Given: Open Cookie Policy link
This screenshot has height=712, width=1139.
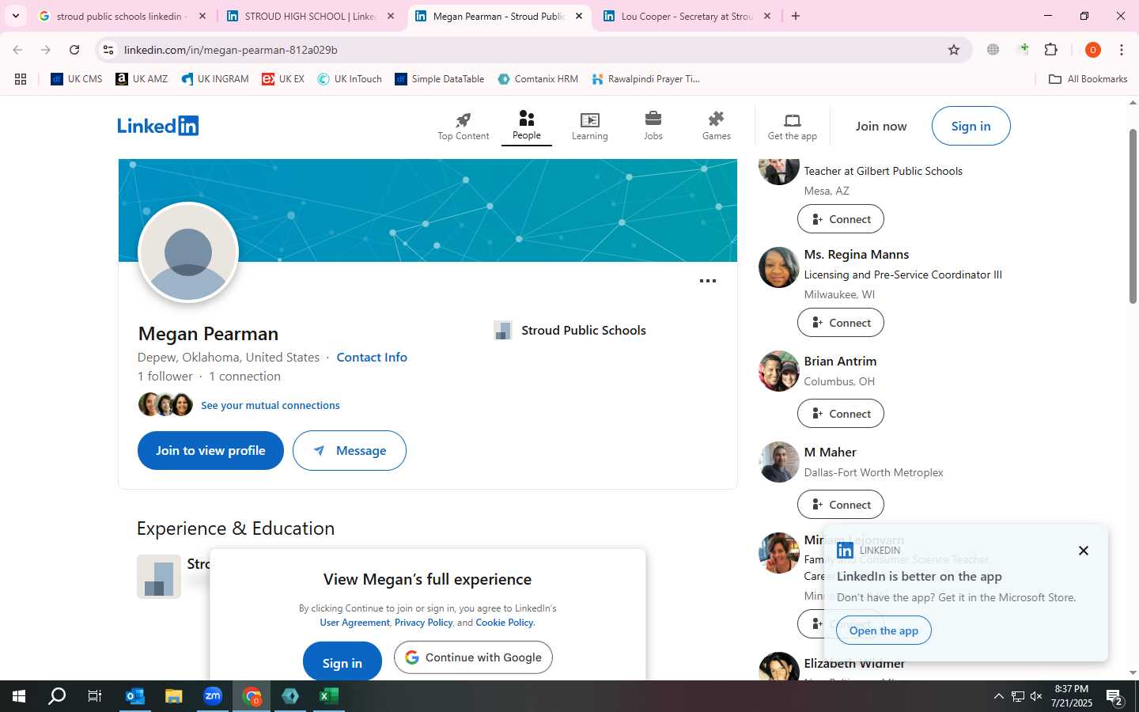Looking at the screenshot, I should click(x=505, y=623).
